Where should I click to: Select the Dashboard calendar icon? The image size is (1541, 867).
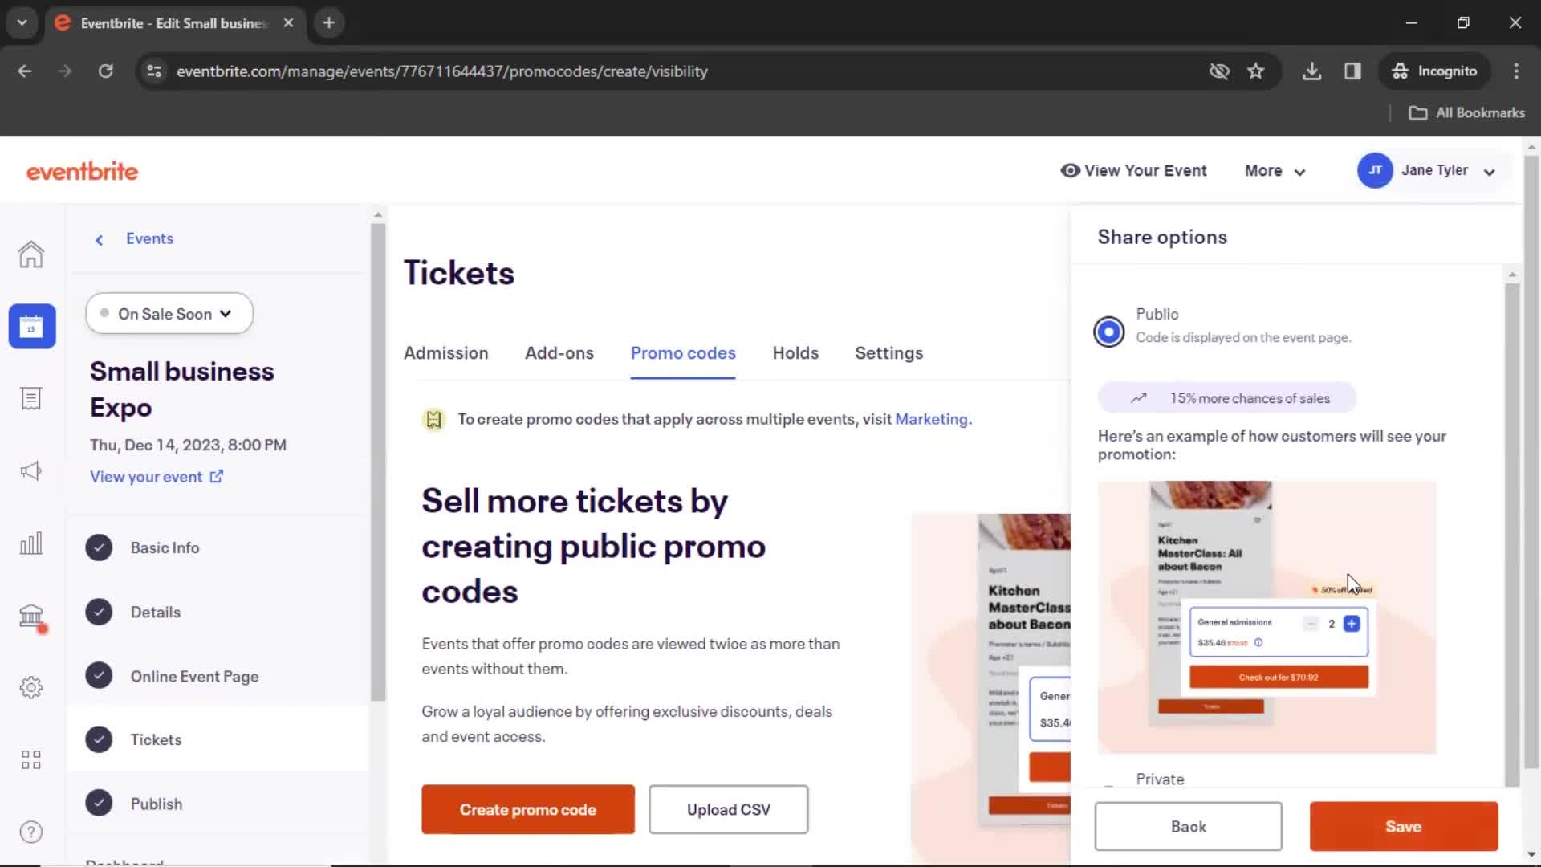pyautogui.click(x=30, y=325)
